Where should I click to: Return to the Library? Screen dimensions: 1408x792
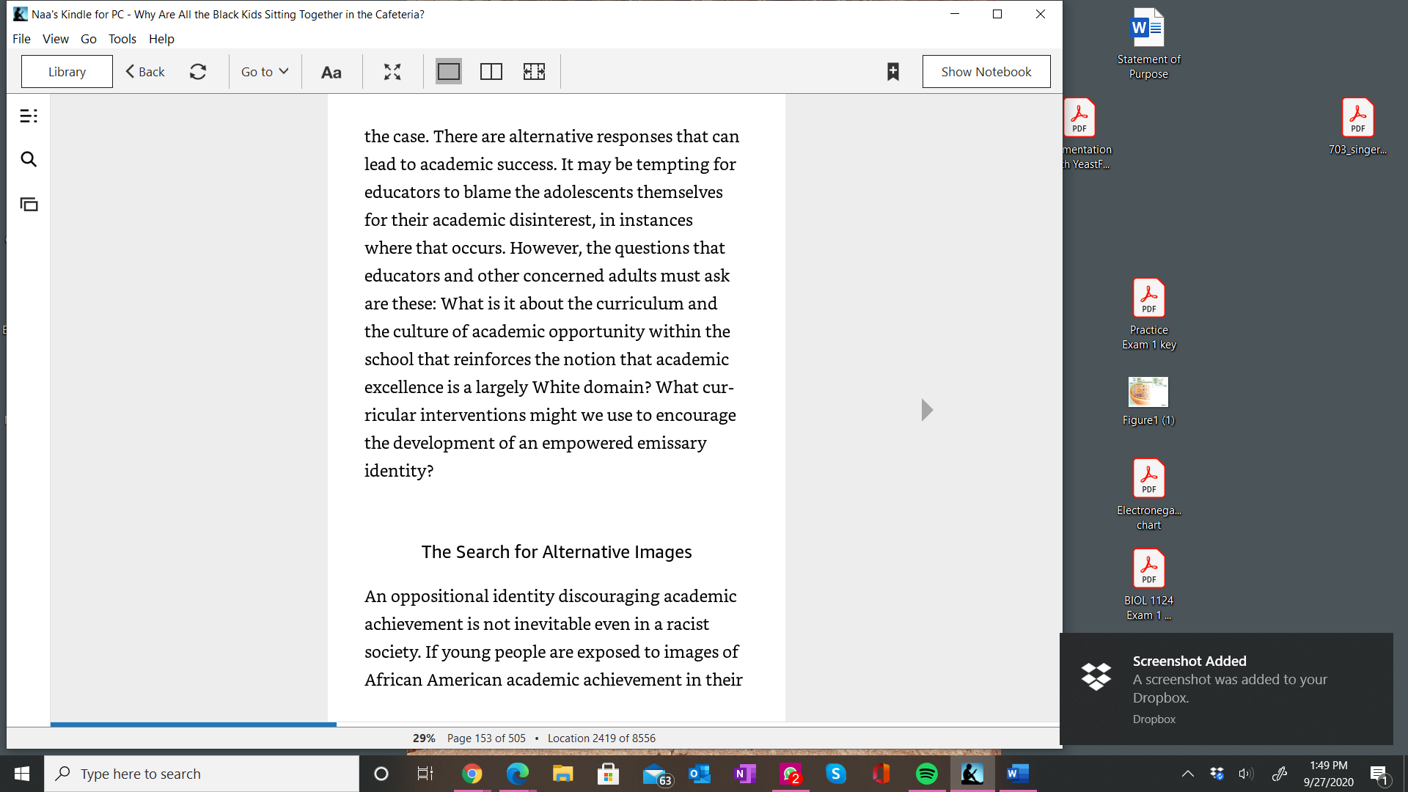click(67, 72)
